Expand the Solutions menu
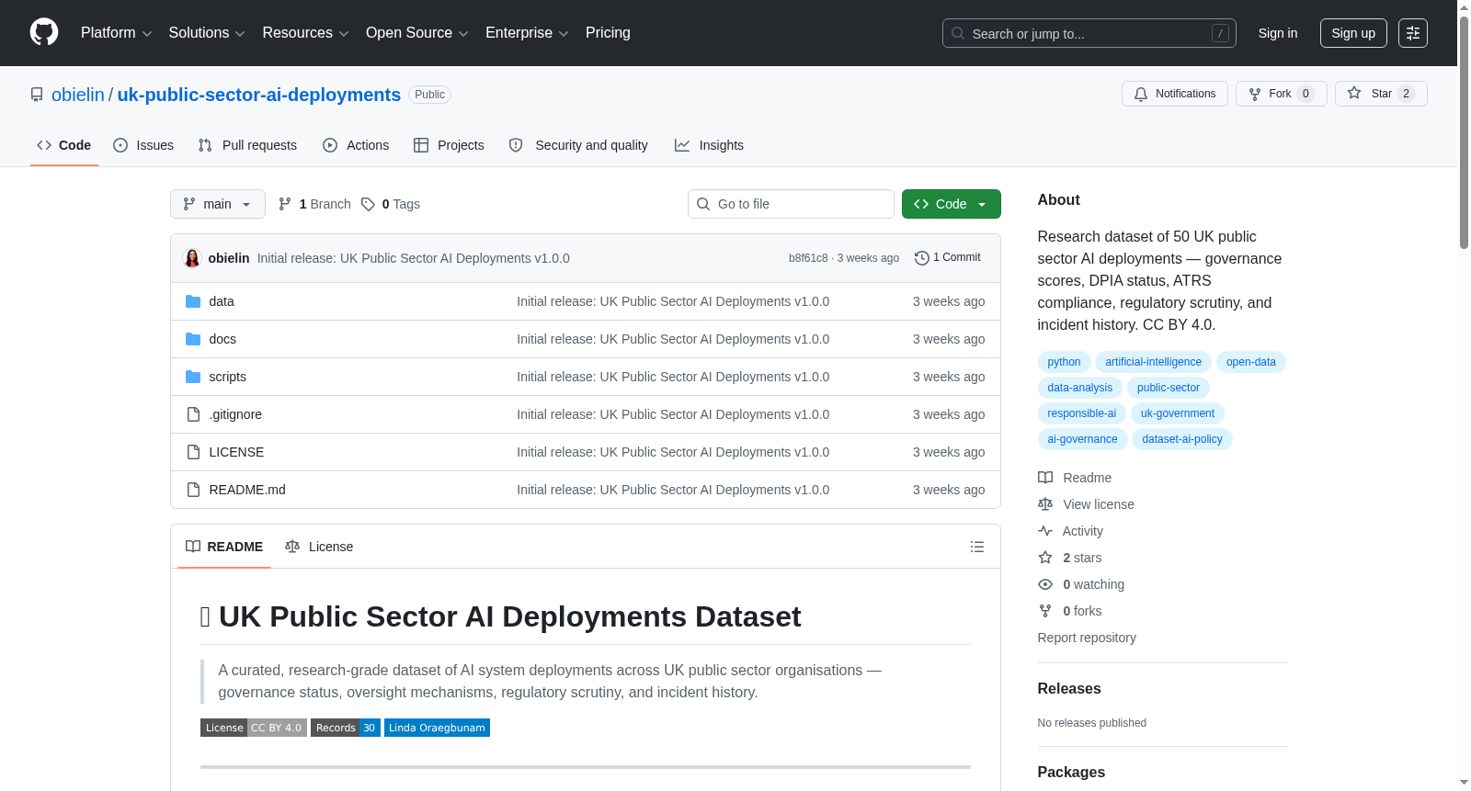Viewport: 1471px width, 791px height. pyautogui.click(x=207, y=33)
